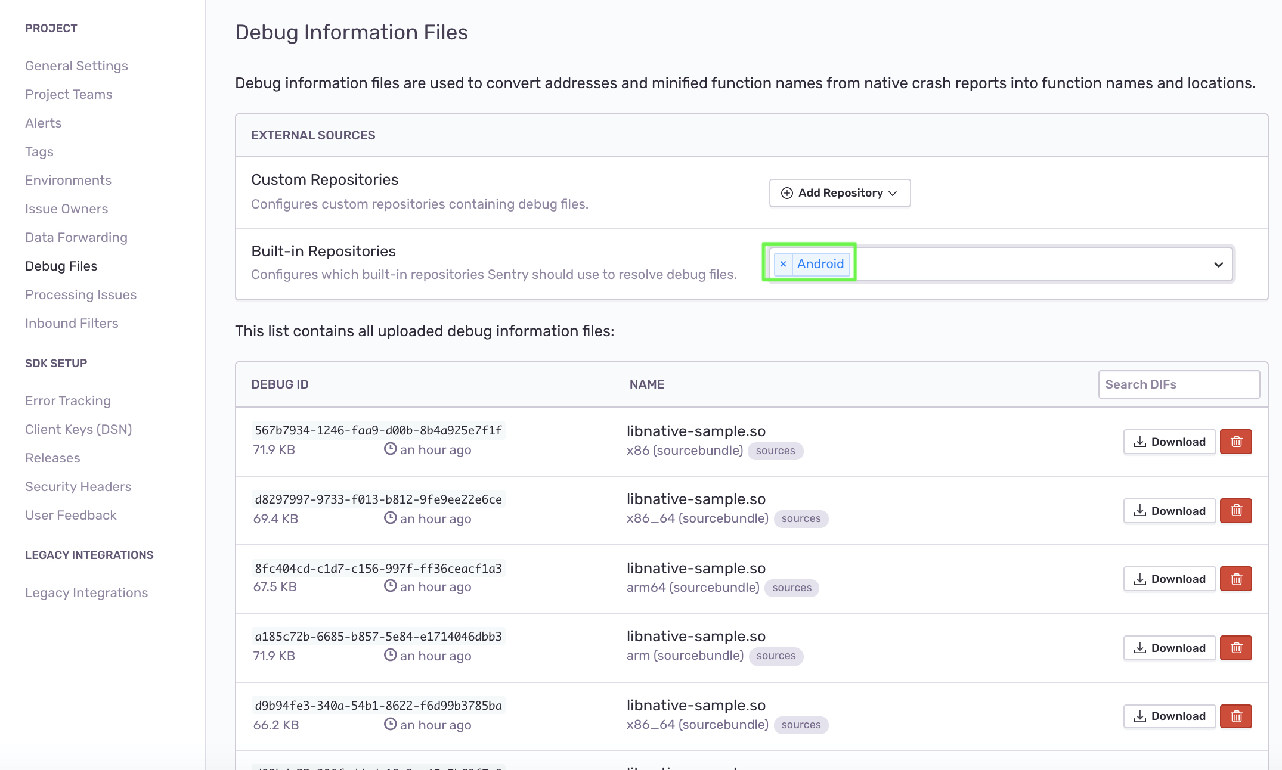Viewport: 1282px width, 770px height.
Task: Click trash icon for d8297997 debug file
Action: tap(1235, 511)
